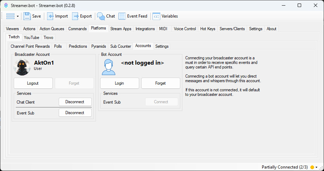The width and height of the screenshot is (324, 171).
Task: Open the Variables icon
Action: (x=156, y=16)
